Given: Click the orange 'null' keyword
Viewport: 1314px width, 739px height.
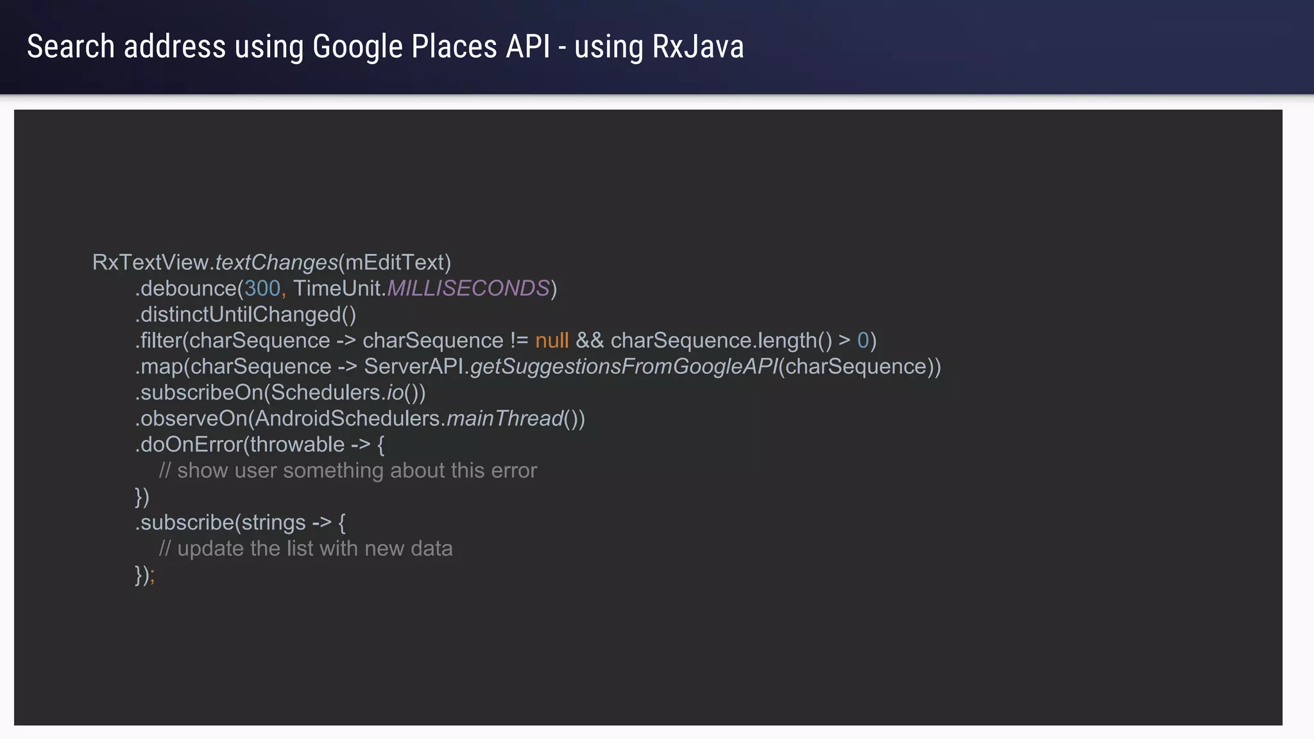Looking at the screenshot, I should tap(552, 341).
